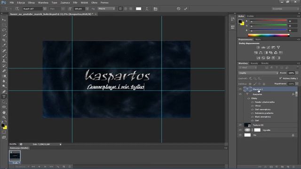This screenshot has width=301, height=169.
Task: Add a Brightness/Contrast adjustment
Action: tap(258, 47)
